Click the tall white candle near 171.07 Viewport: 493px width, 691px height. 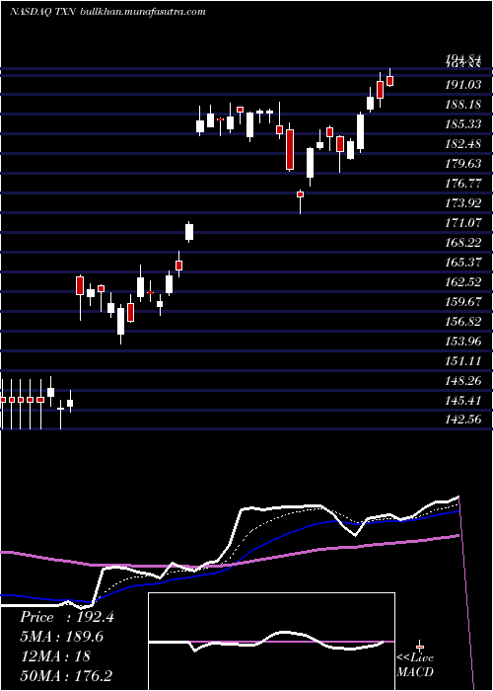click(189, 231)
